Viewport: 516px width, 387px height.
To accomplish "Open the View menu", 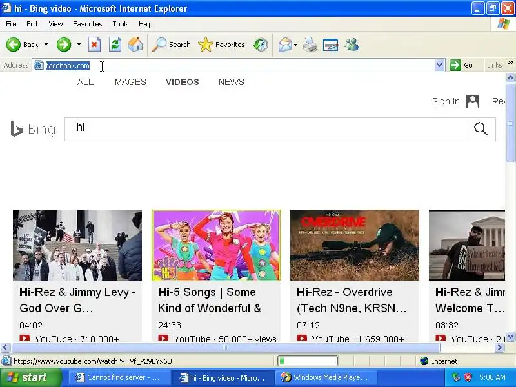I will (x=55, y=24).
